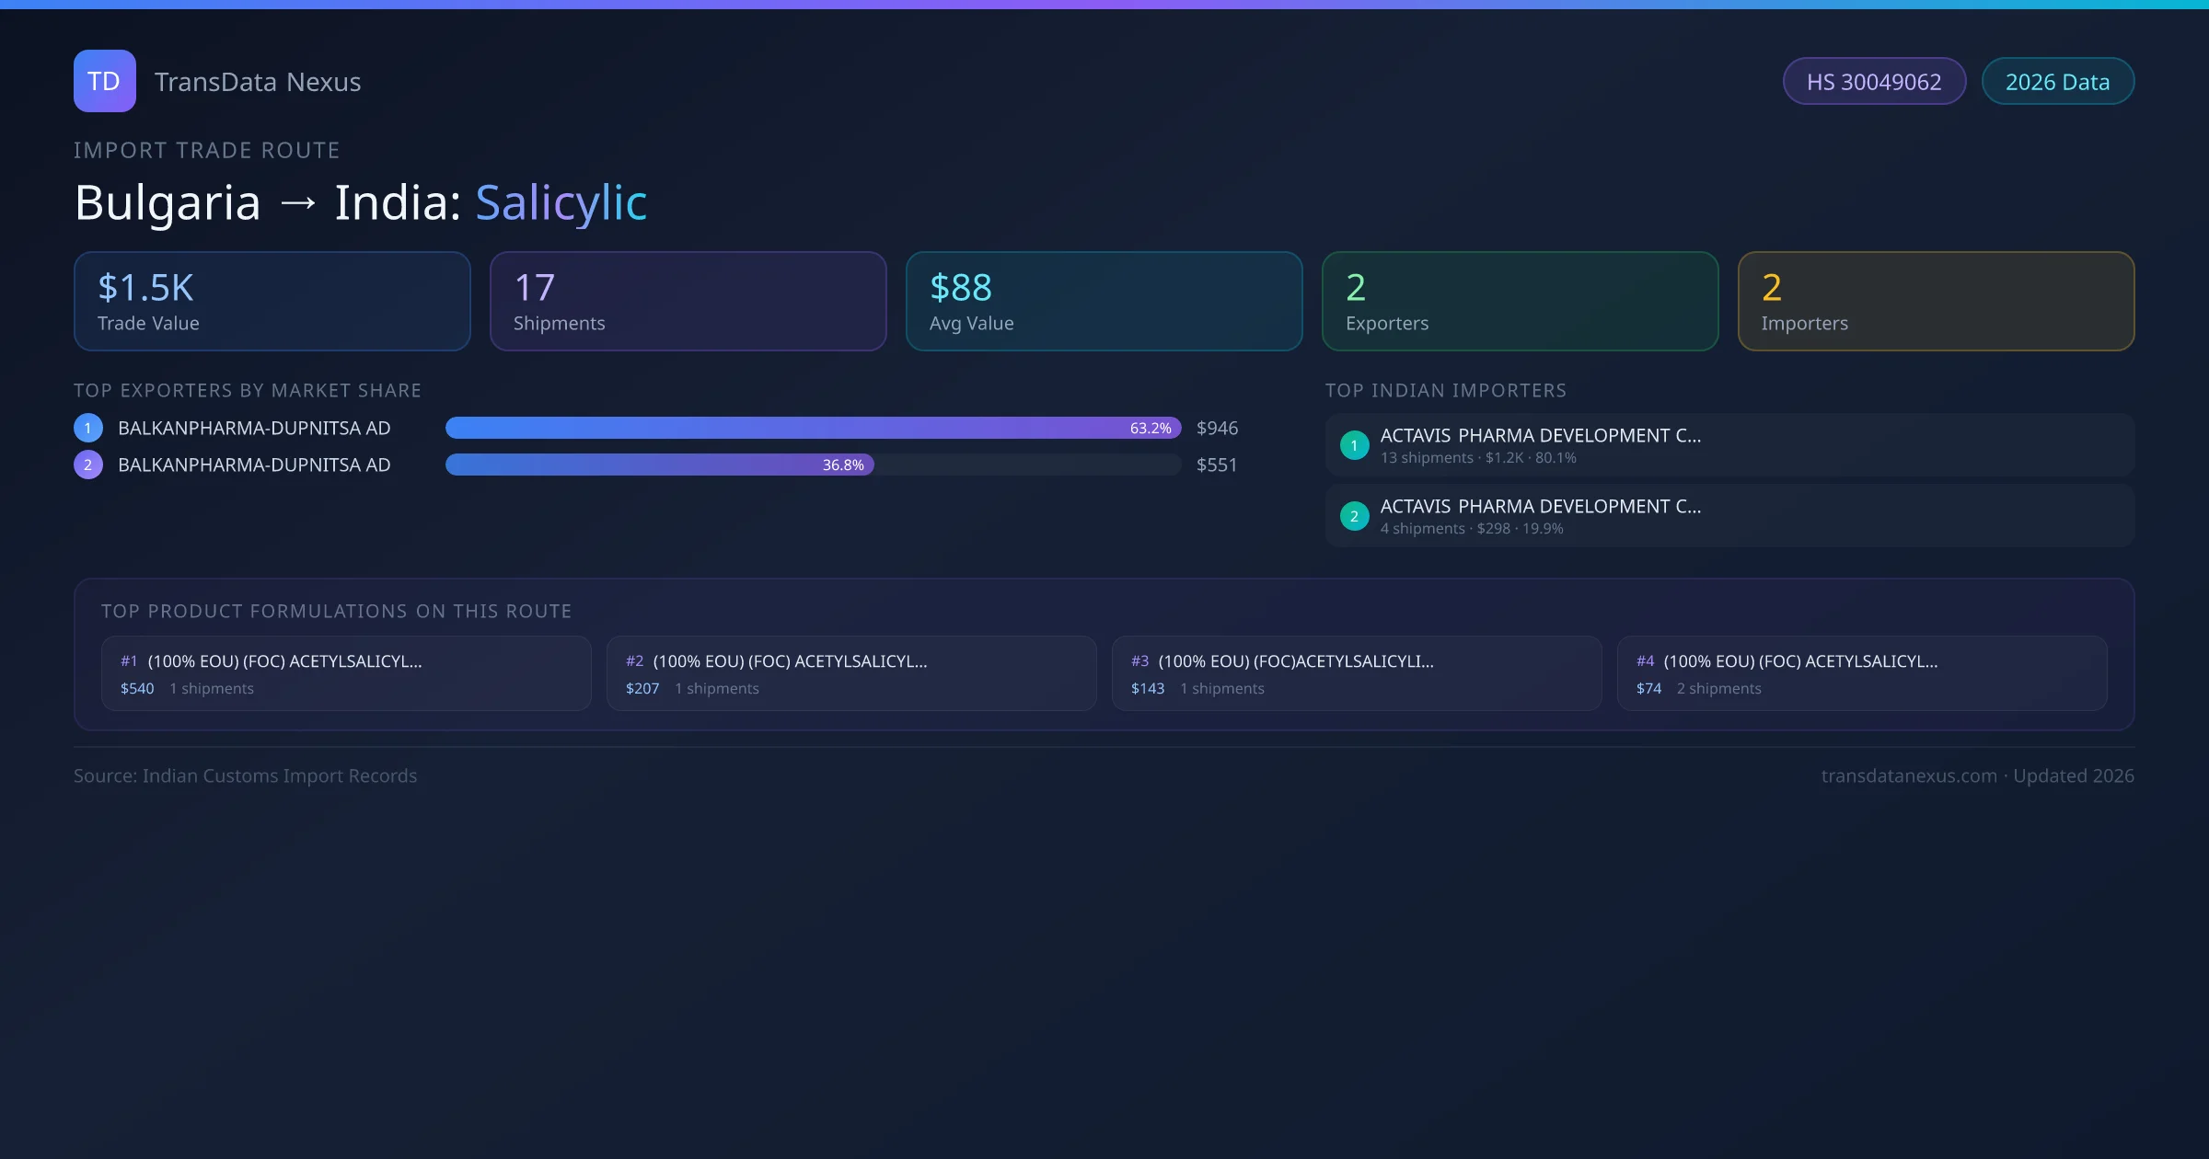This screenshot has height=1159, width=2209.
Task: Open the 17 Shipments card
Action: pos(688,302)
